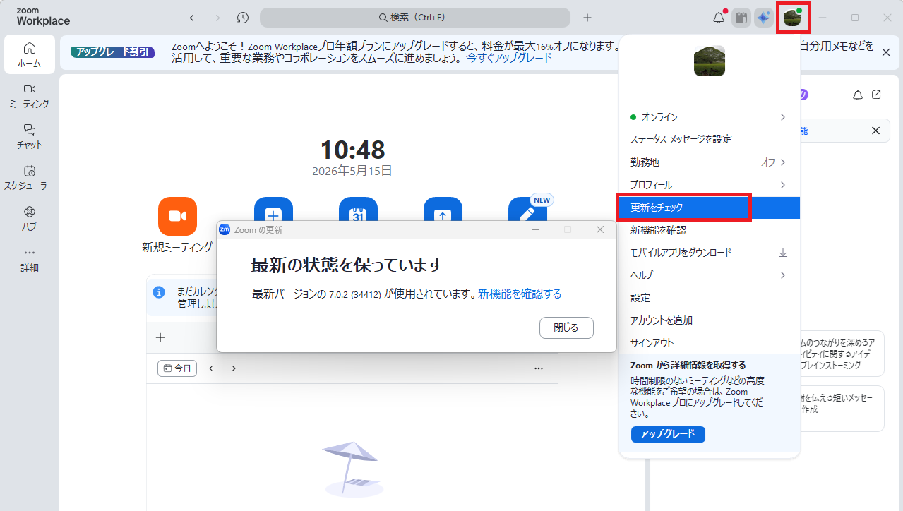Screen dimensions: 903x511
Task: Open the ハブ sidebar section
Action: click(29, 218)
